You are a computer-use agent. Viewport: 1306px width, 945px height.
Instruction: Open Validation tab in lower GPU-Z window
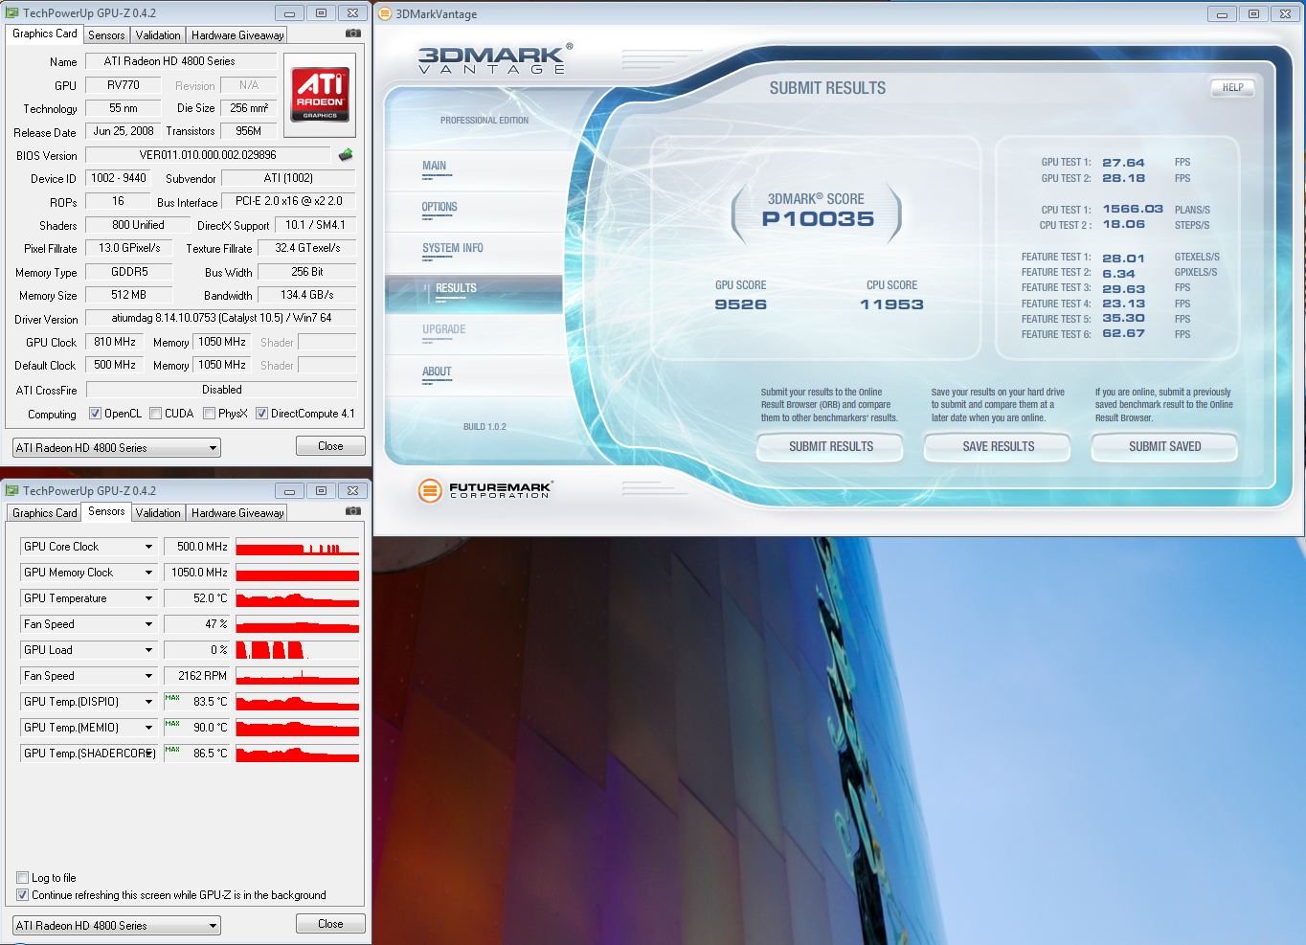(x=158, y=512)
